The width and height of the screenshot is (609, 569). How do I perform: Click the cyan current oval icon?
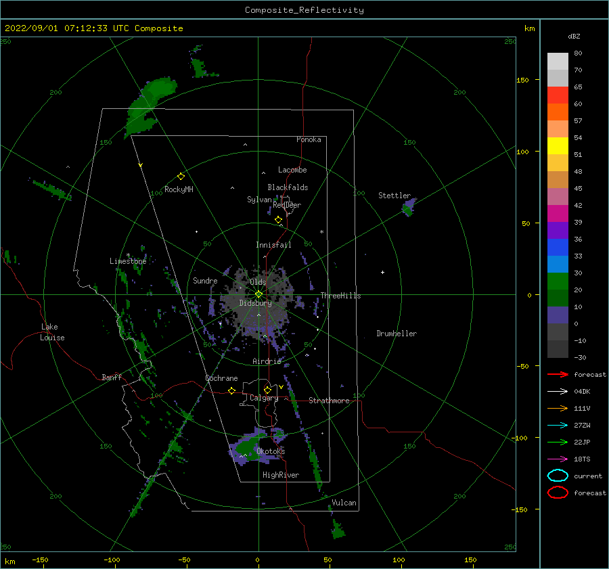[x=558, y=476]
